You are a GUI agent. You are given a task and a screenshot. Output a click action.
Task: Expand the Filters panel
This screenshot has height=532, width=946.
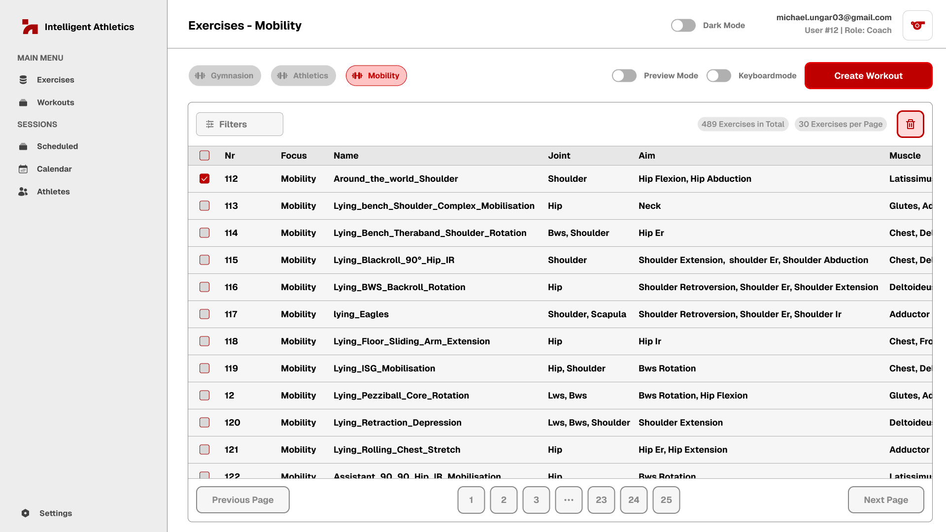pyautogui.click(x=239, y=124)
